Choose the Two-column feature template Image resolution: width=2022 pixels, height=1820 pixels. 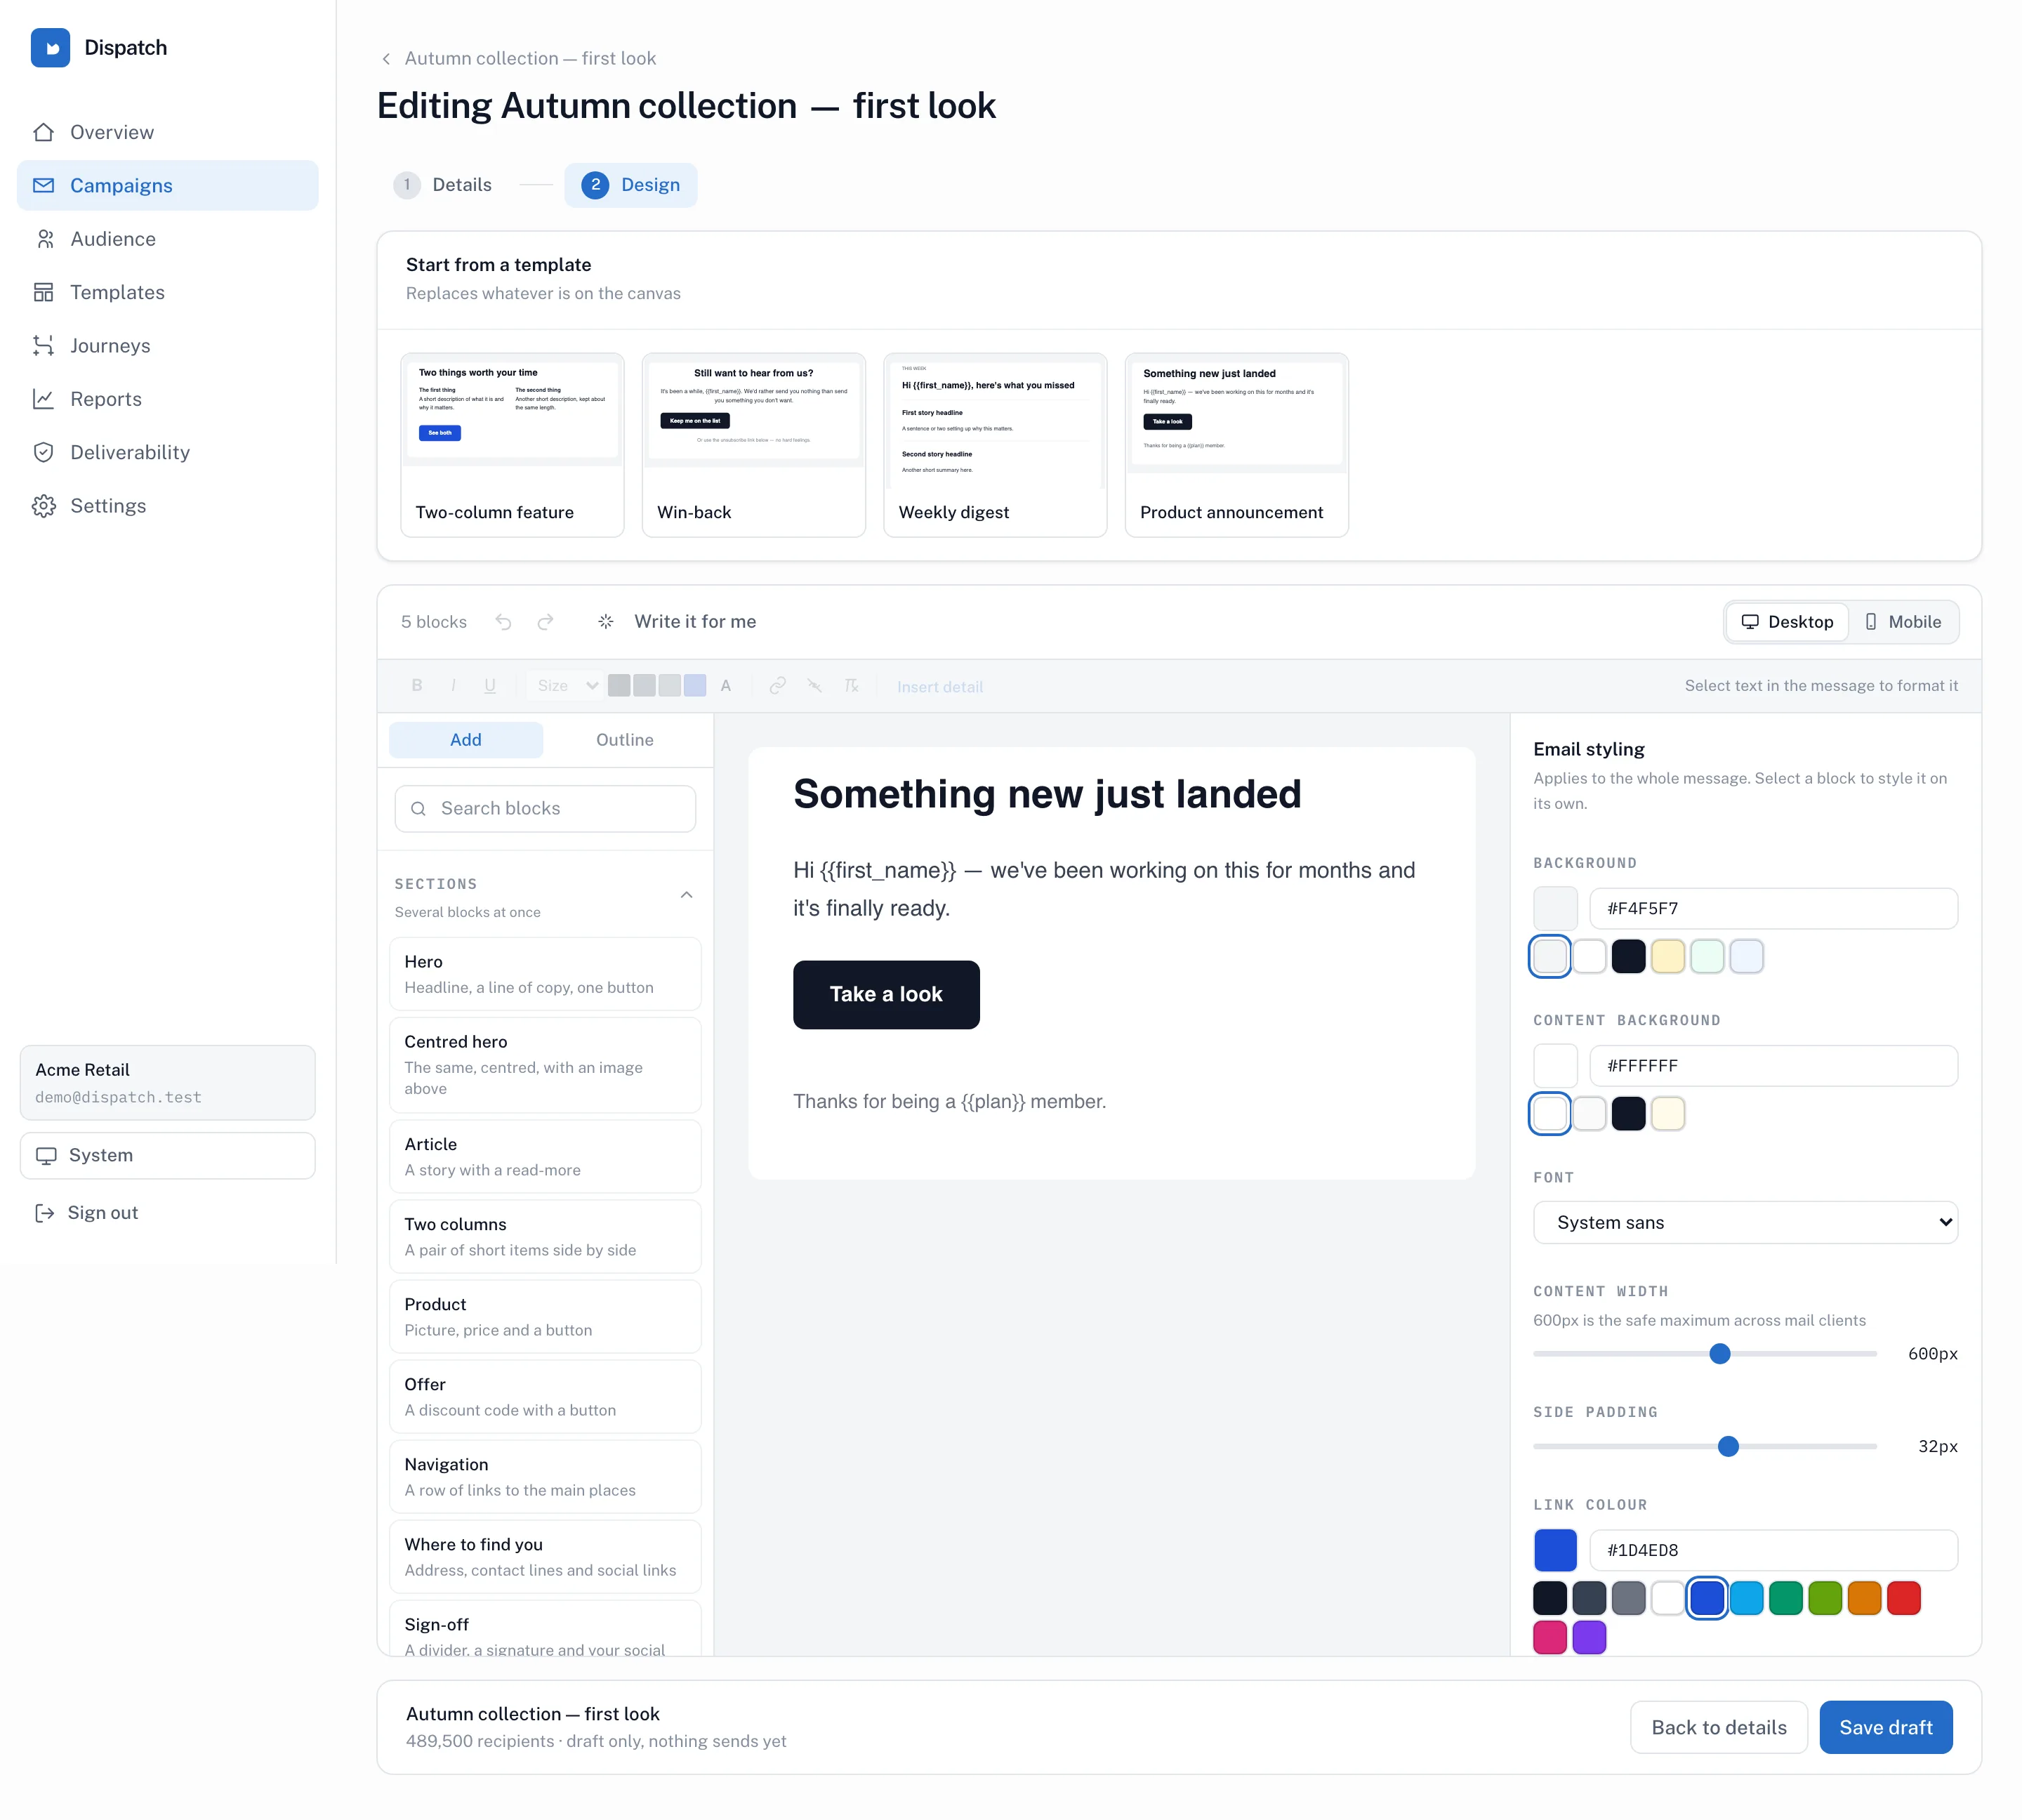pyautogui.click(x=512, y=445)
